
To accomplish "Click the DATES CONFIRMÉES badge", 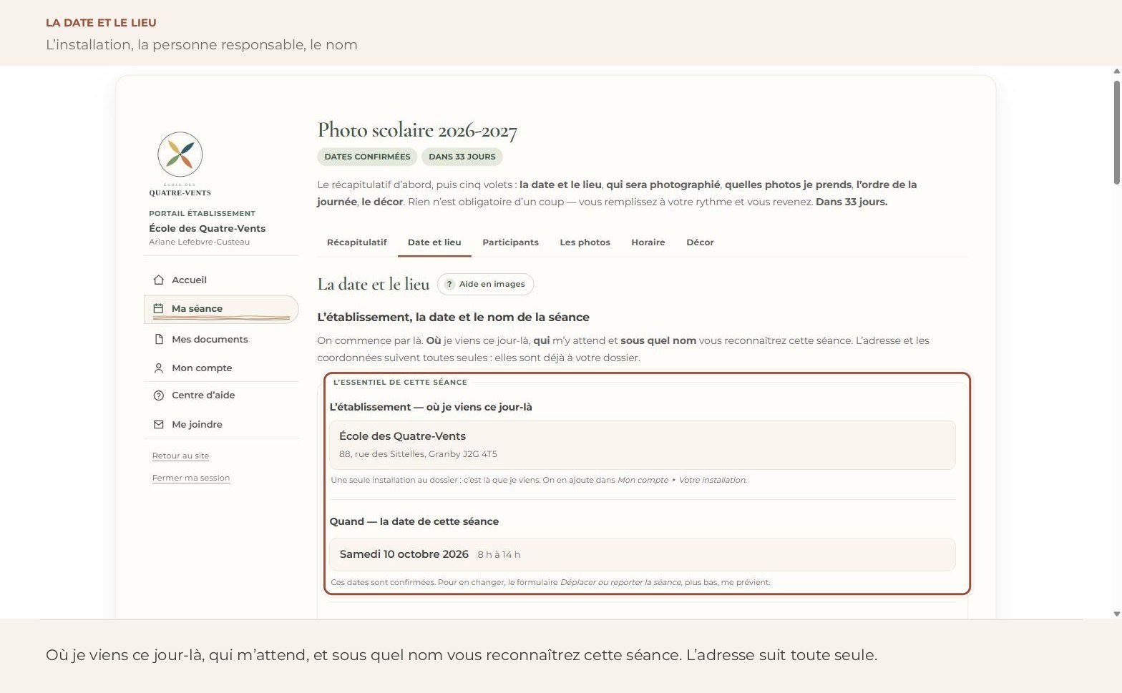I will coord(367,157).
